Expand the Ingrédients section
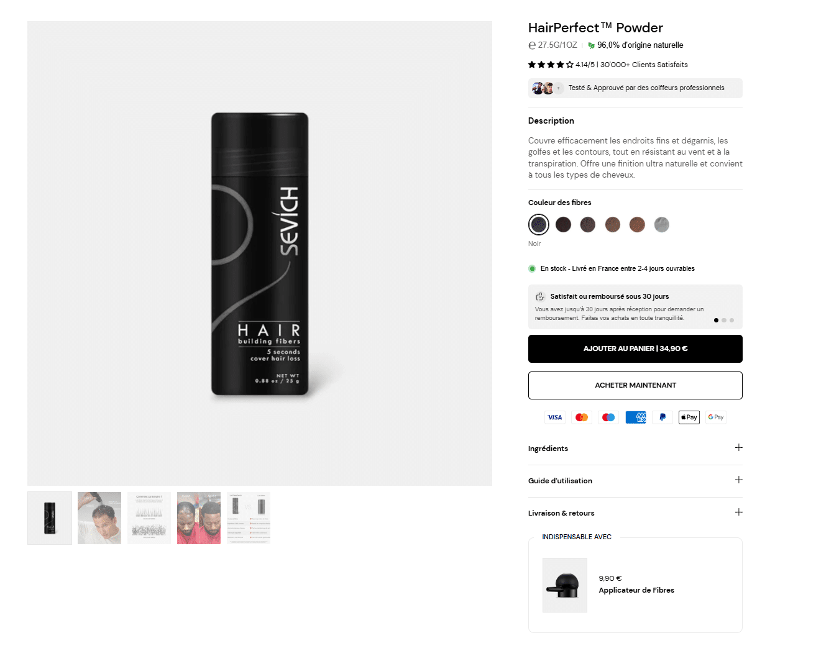 [635, 449]
